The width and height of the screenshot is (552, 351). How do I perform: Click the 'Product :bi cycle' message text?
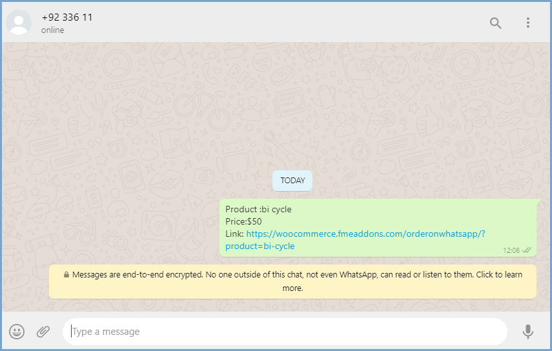tap(258, 209)
